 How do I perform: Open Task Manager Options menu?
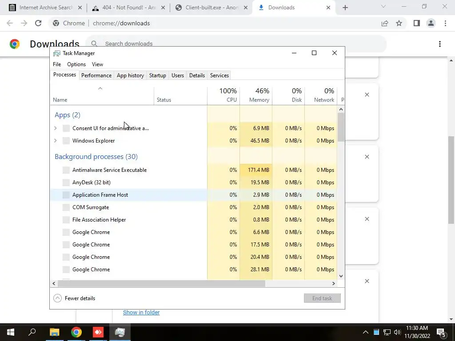pos(76,64)
